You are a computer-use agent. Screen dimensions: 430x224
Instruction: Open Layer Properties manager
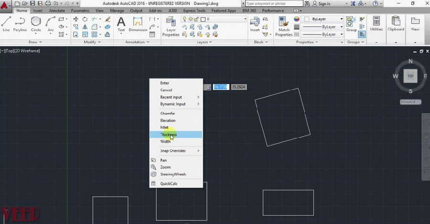coord(171,26)
